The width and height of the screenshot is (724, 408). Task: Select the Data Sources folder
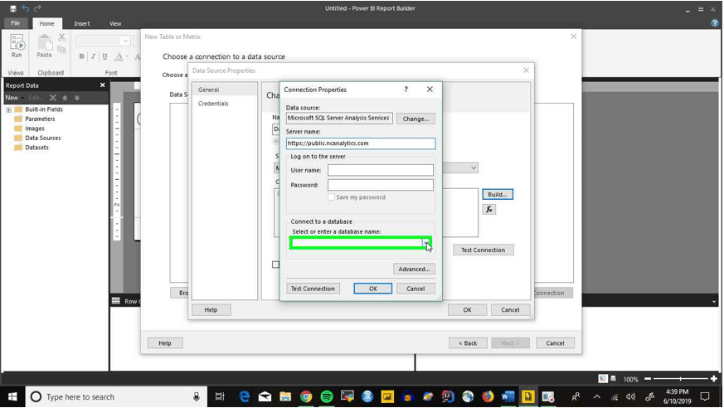pyautogui.click(x=38, y=138)
